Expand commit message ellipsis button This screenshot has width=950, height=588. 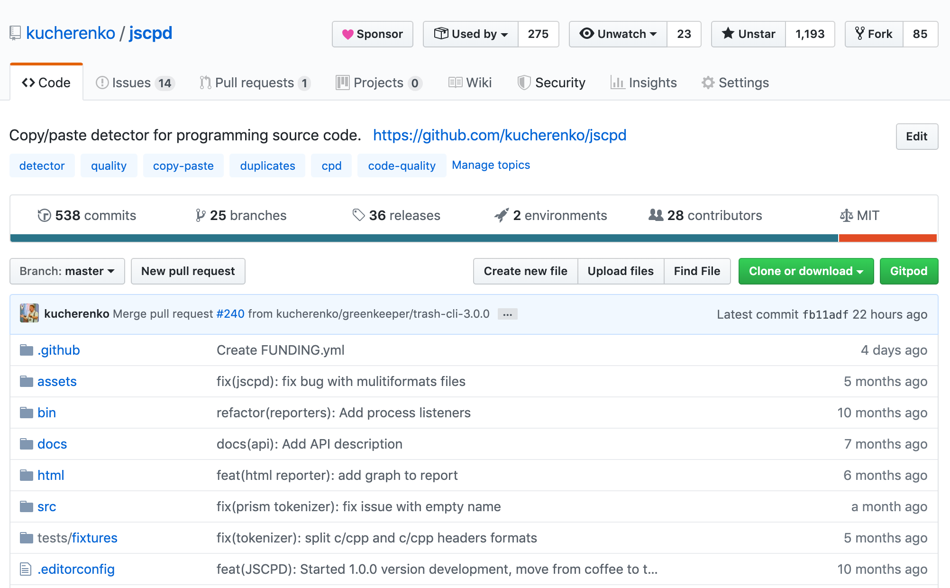(x=508, y=314)
